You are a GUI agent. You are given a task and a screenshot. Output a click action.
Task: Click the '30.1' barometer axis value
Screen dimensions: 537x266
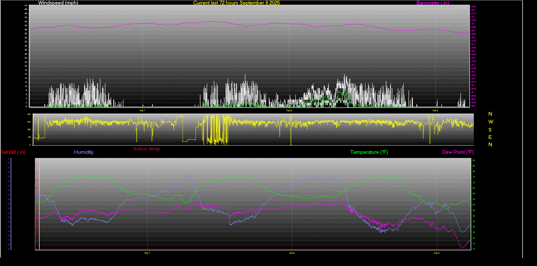473,17
